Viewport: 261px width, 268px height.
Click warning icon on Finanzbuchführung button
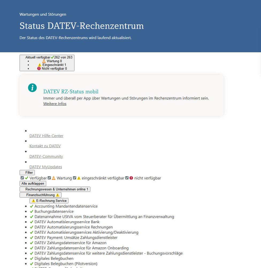tap(57, 195)
